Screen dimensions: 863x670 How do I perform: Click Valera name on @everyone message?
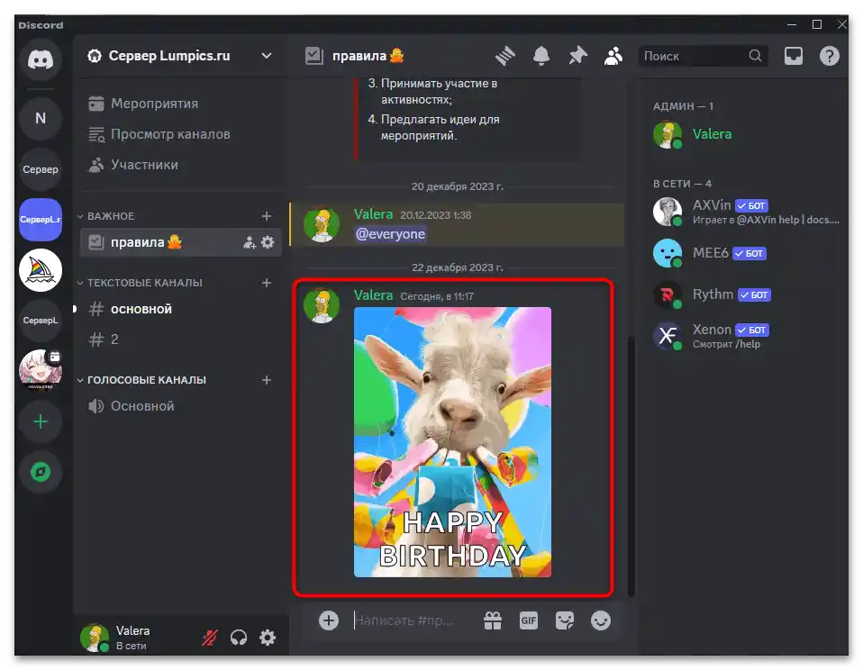(373, 214)
